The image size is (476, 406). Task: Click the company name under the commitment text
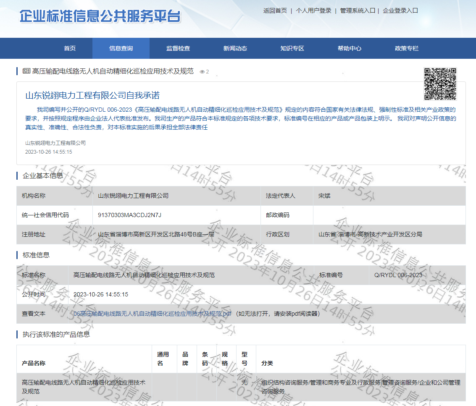coord(55,143)
